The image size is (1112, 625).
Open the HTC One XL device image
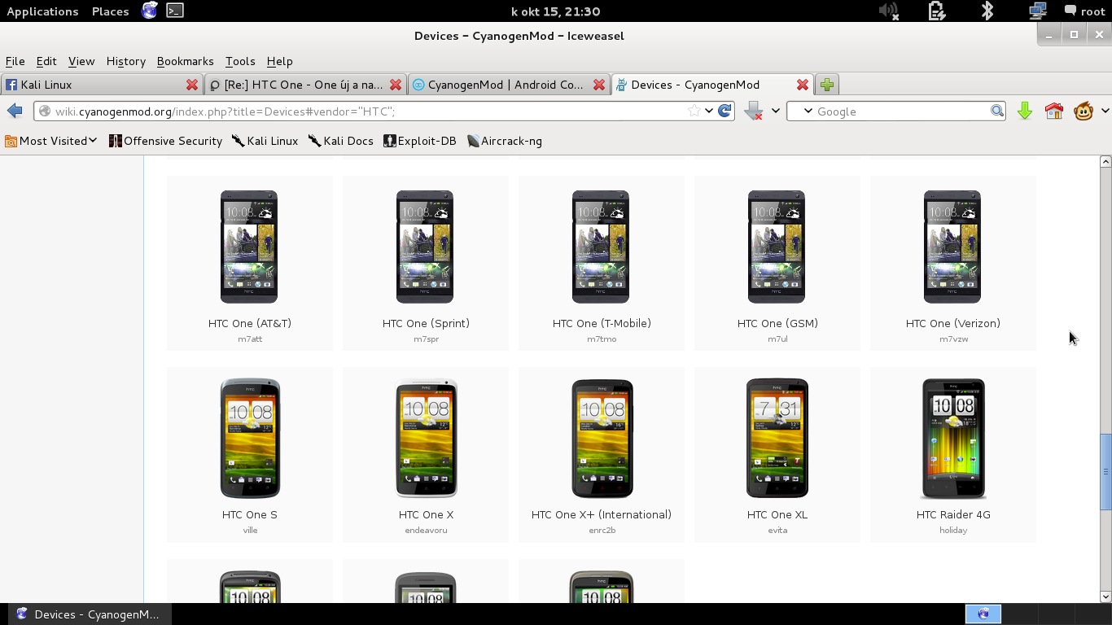click(x=777, y=438)
